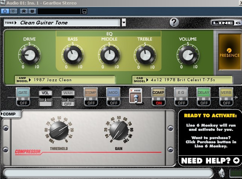Click the compressor GAIN knob
This screenshot has width=242, height=179.
[x=119, y=130]
